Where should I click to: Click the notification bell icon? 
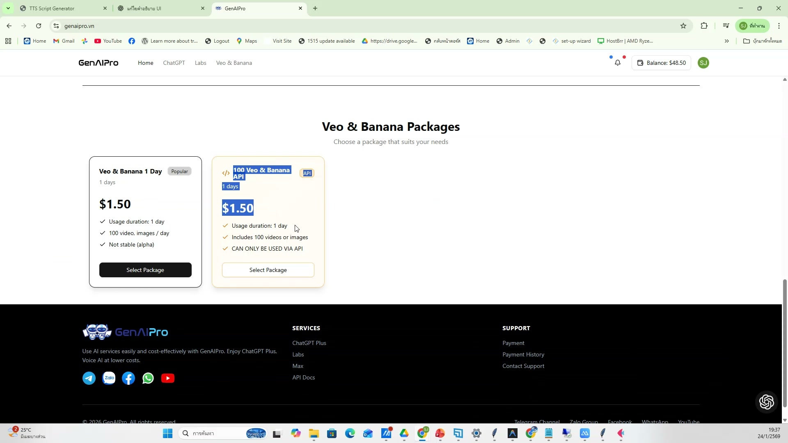pos(617,63)
